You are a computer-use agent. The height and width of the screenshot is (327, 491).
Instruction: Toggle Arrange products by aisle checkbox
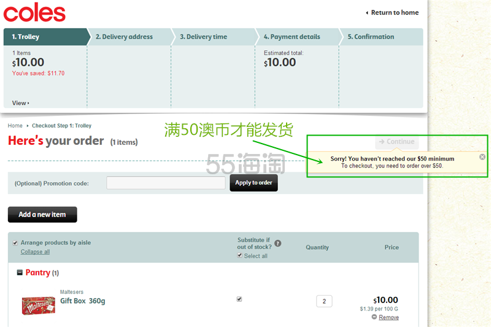(15, 243)
